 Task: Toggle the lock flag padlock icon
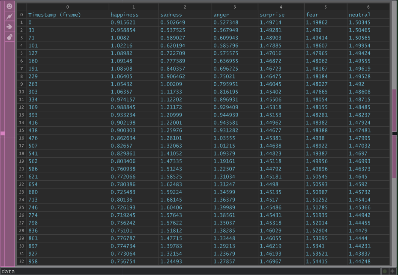click(x=9, y=37)
